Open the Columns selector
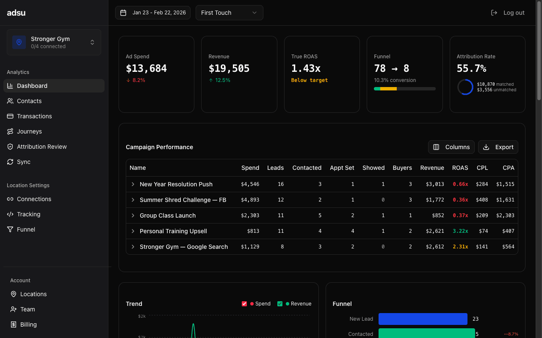 451,147
